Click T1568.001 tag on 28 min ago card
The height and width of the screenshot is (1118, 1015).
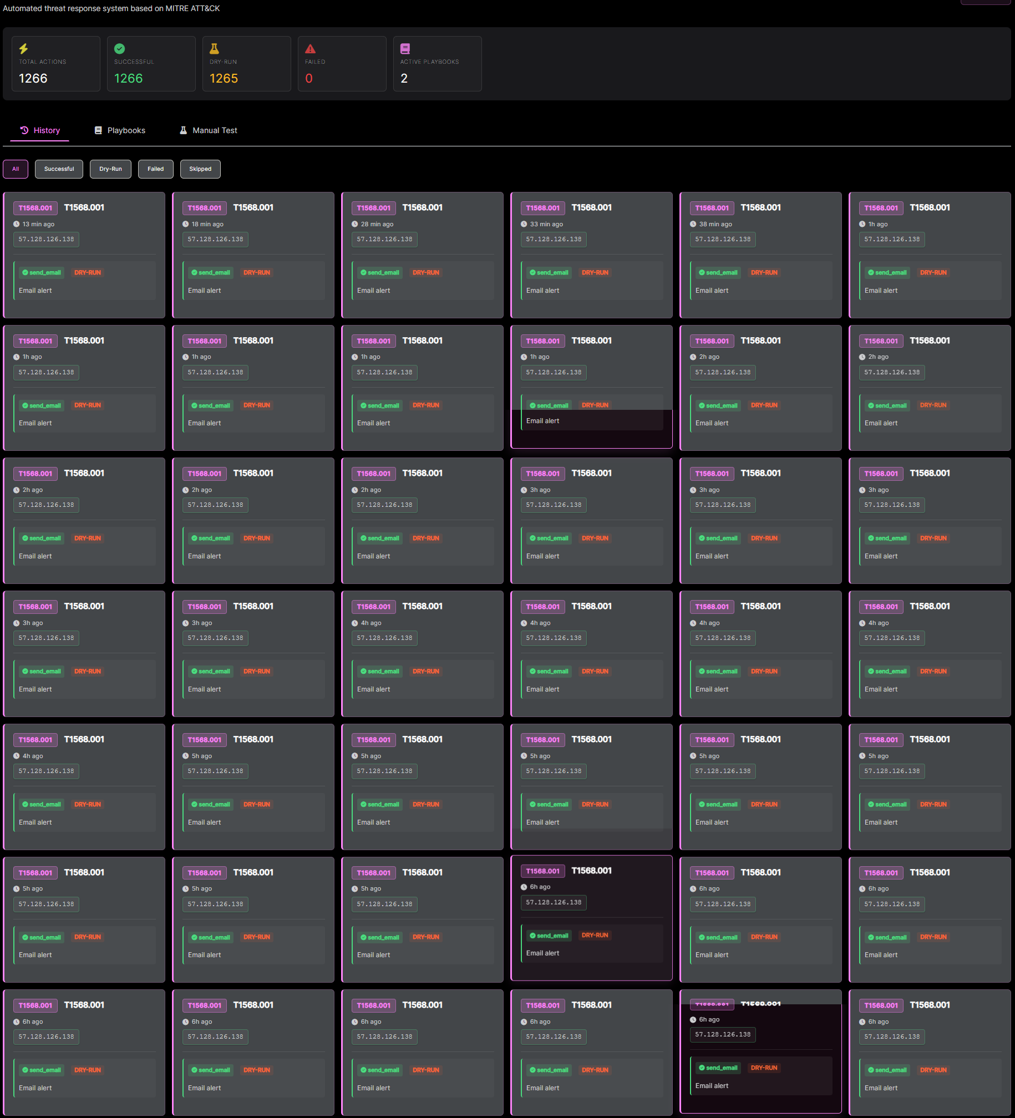click(x=373, y=208)
